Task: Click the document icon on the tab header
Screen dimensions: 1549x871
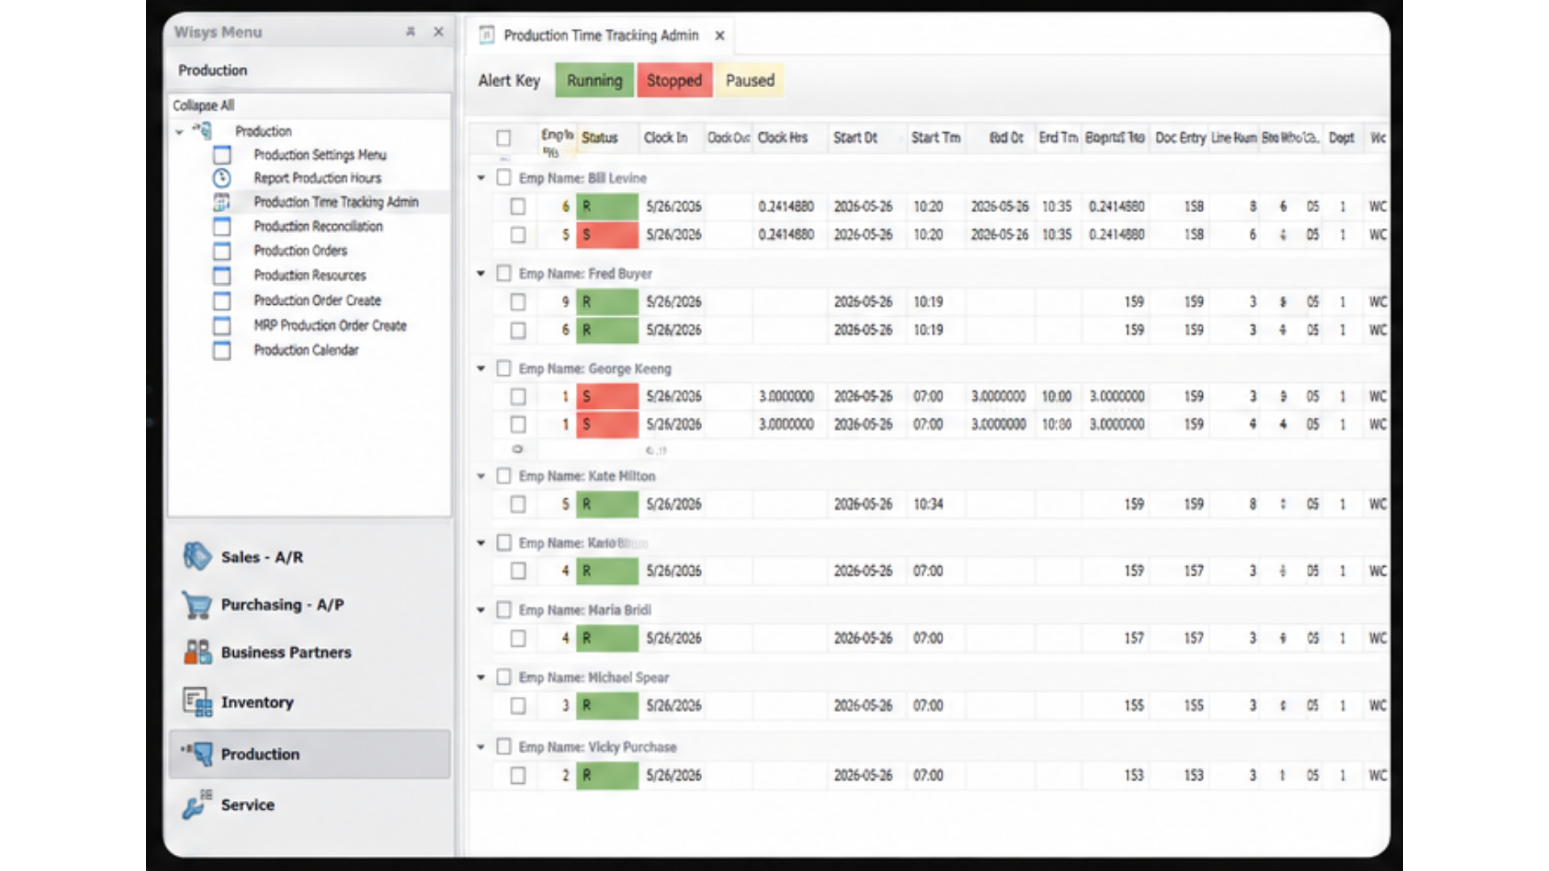Action: [486, 35]
